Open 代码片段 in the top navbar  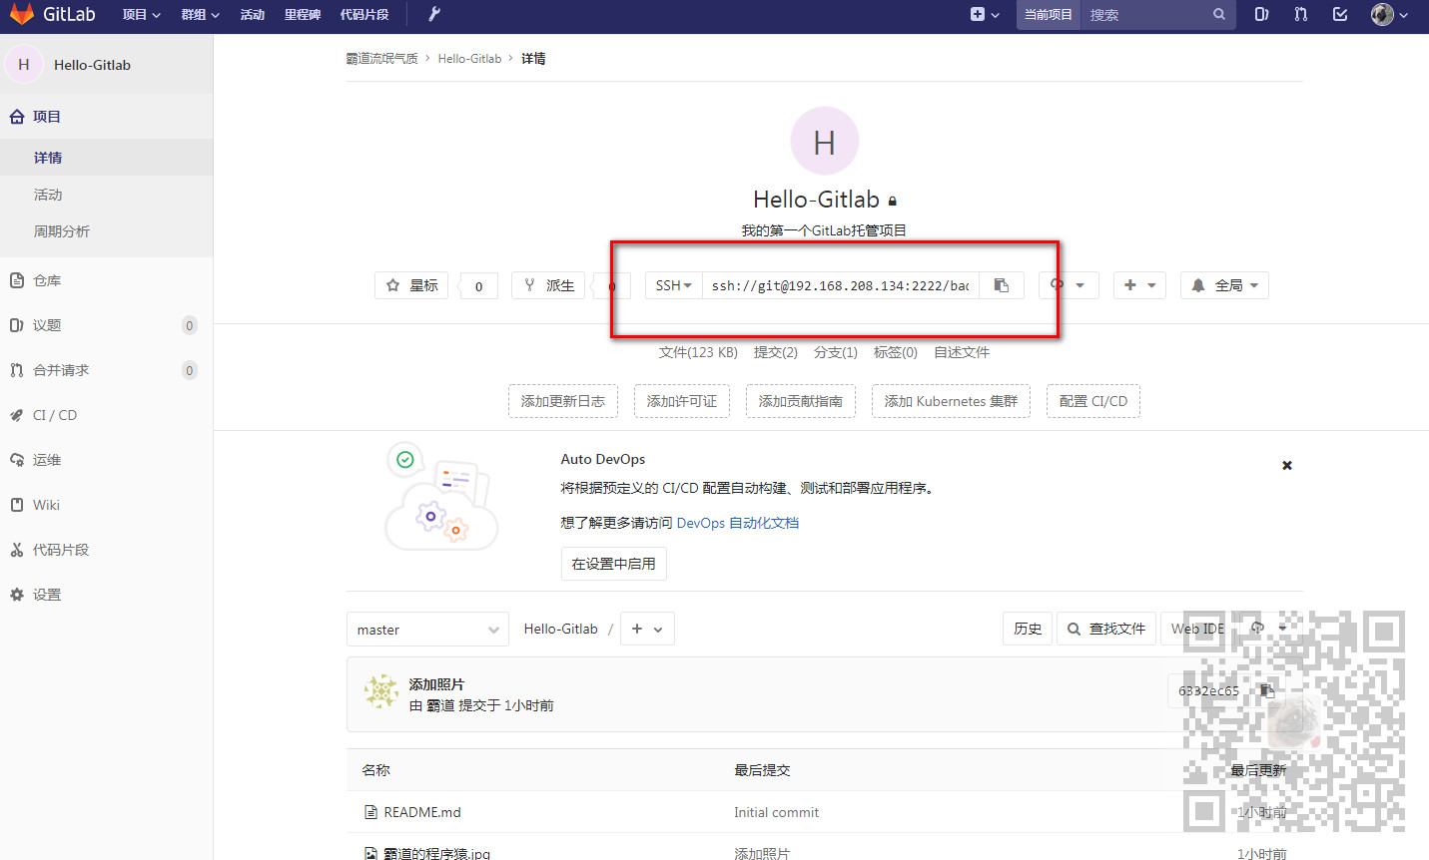364,14
